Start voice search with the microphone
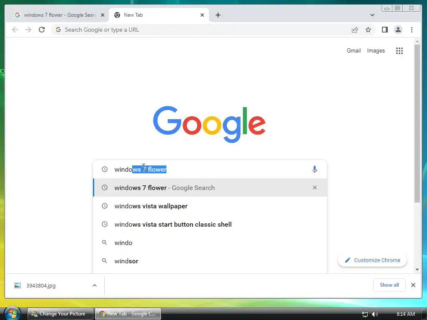The image size is (427, 320). click(314, 169)
